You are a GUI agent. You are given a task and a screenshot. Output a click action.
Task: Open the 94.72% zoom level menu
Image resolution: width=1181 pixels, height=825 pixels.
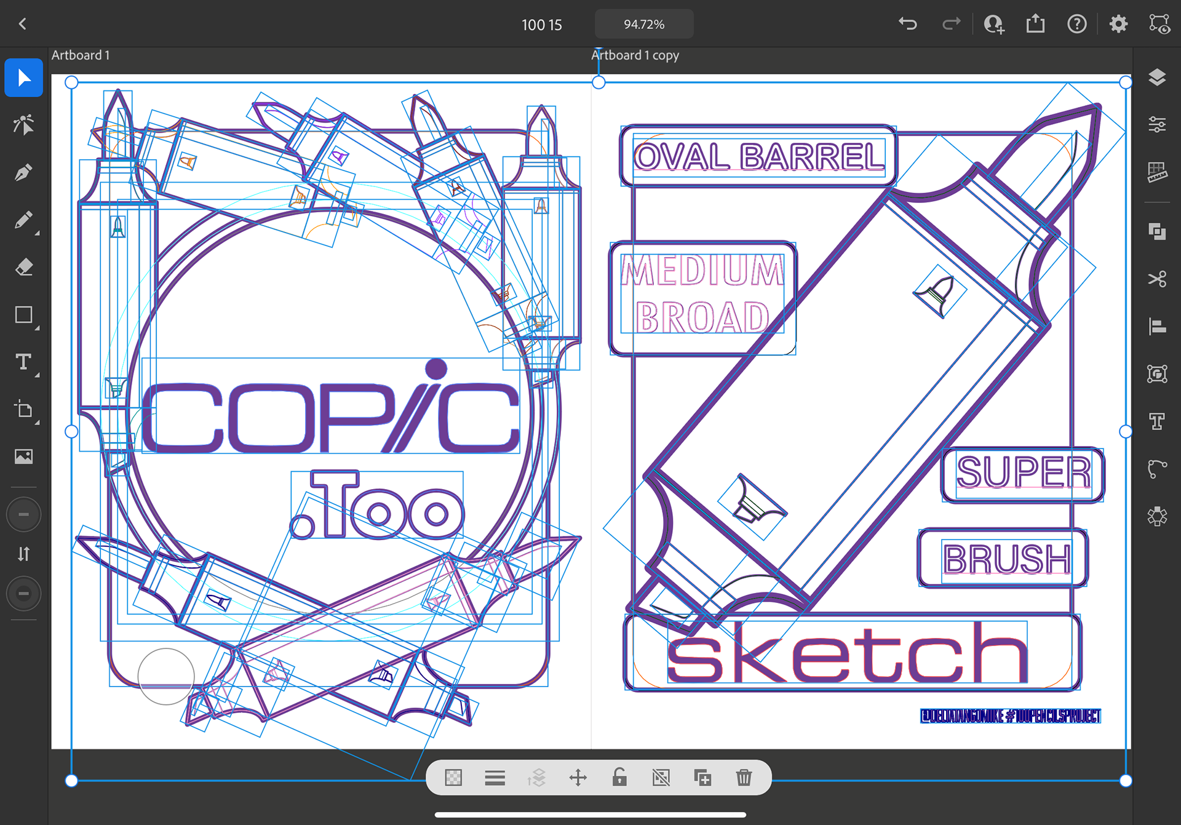644,24
